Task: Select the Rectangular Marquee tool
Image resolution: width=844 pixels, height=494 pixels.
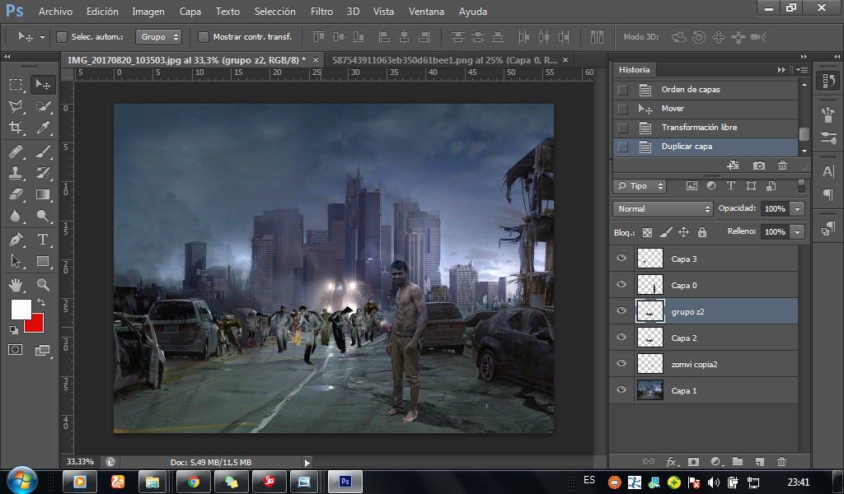Action: point(16,84)
